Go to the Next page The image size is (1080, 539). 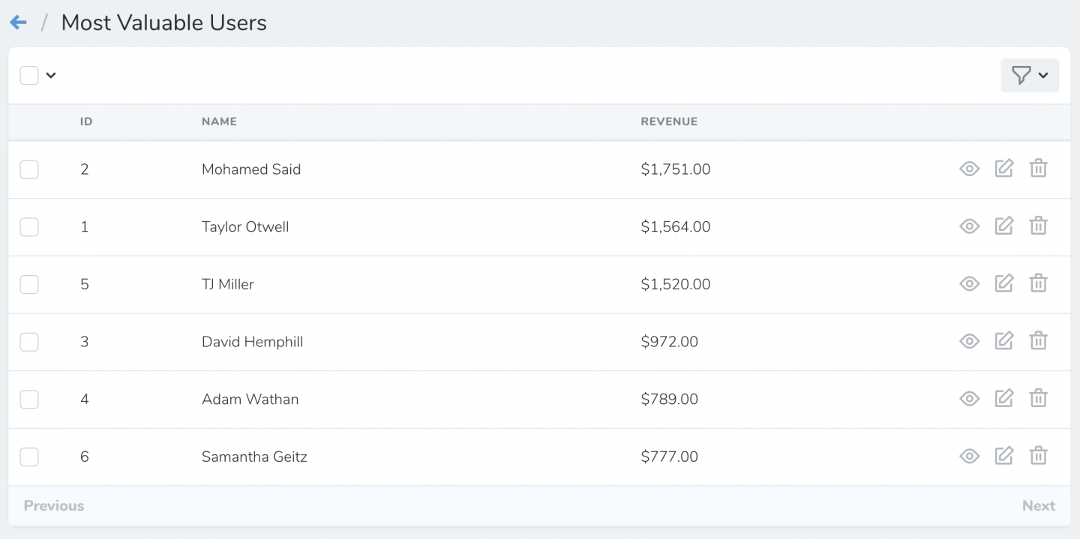tap(1038, 506)
